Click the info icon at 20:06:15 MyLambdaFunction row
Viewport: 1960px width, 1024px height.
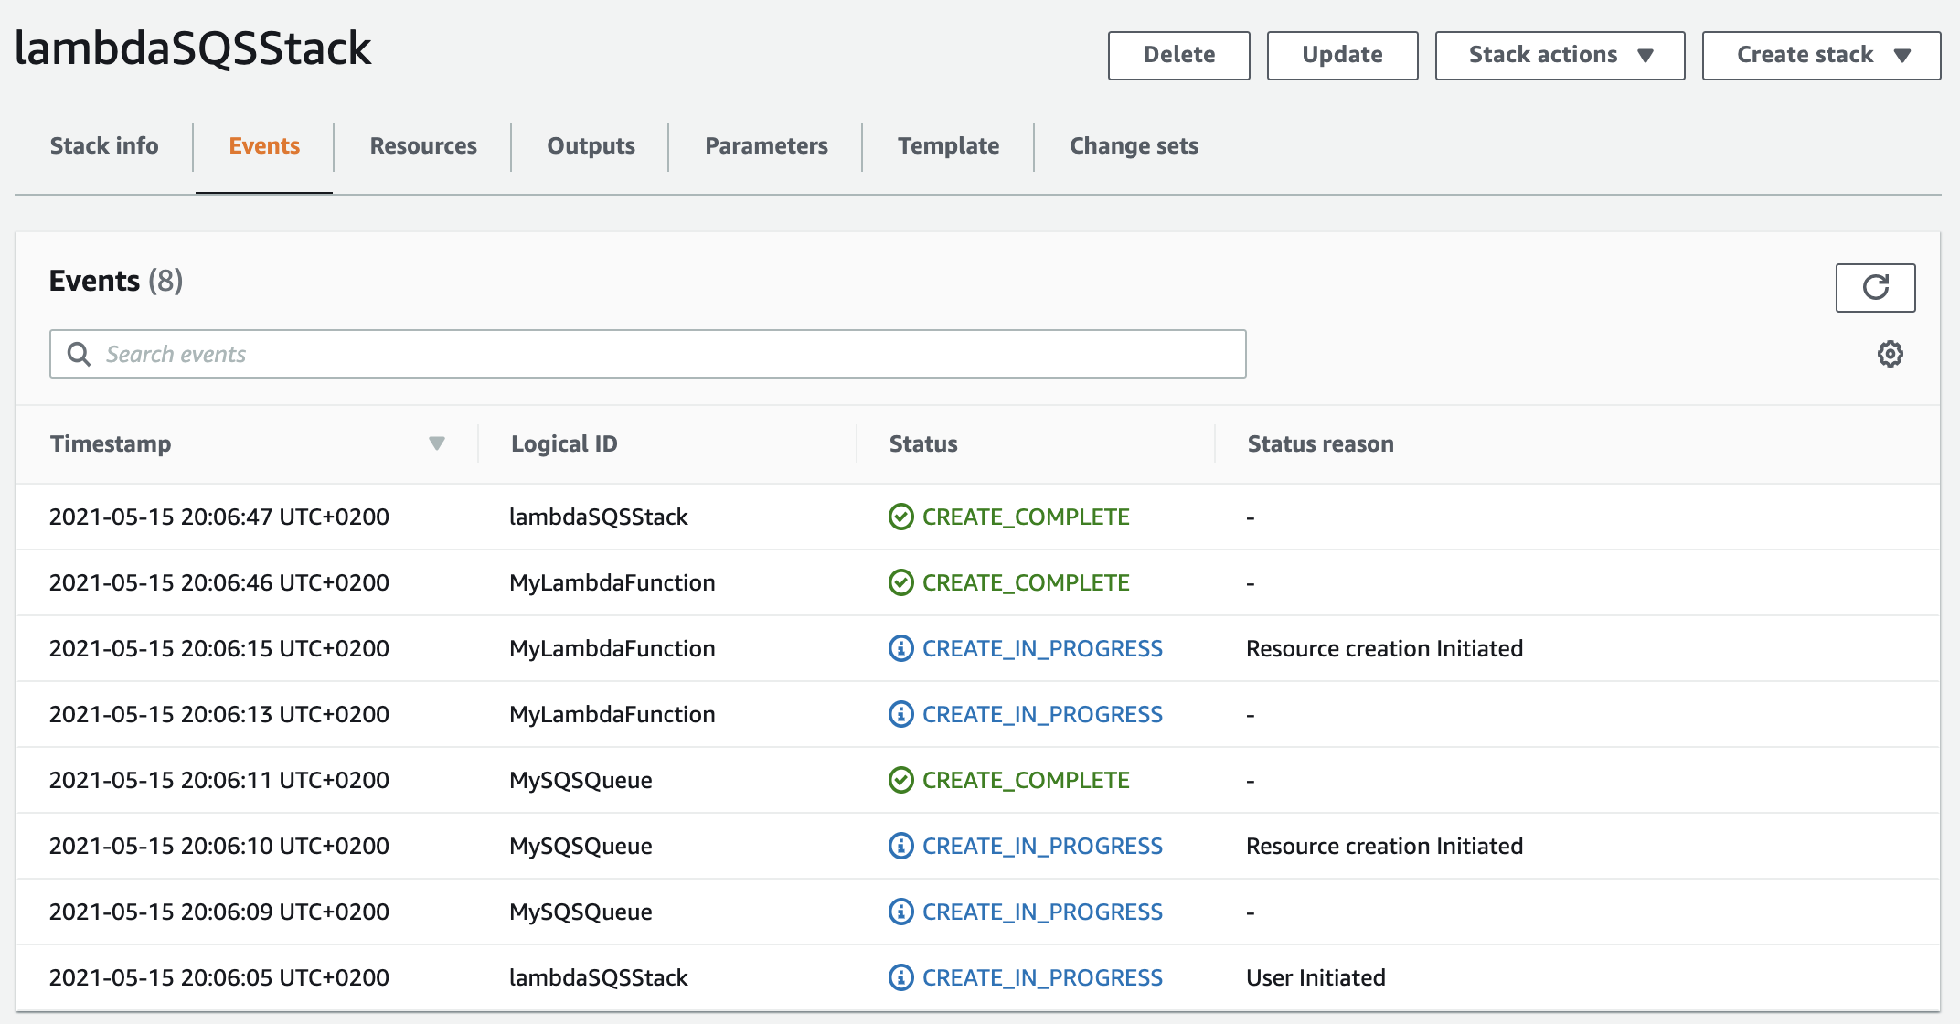click(900, 648)
